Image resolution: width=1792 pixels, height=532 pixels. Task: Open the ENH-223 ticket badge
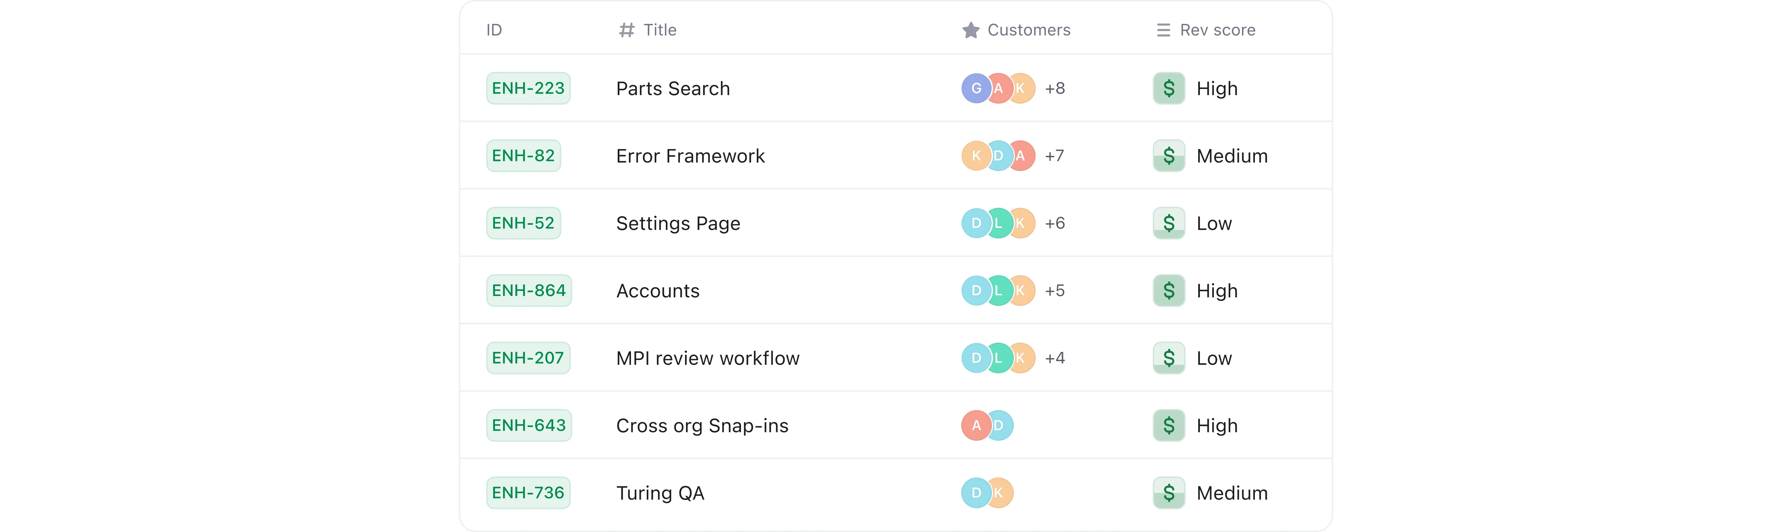pyautogui.click(x=528, y=88)
